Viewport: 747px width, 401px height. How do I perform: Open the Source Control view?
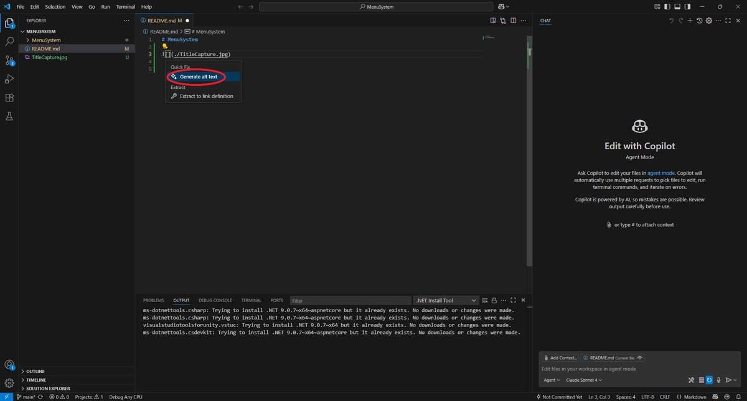(9, 60)
